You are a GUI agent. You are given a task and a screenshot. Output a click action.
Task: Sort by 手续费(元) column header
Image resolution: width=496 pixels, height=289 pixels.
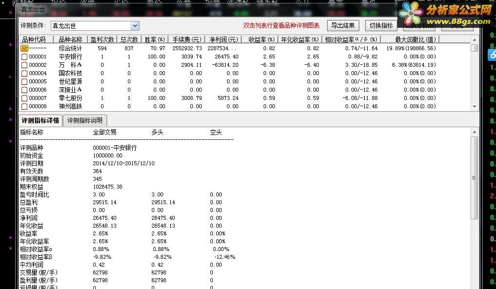[186, 39]
